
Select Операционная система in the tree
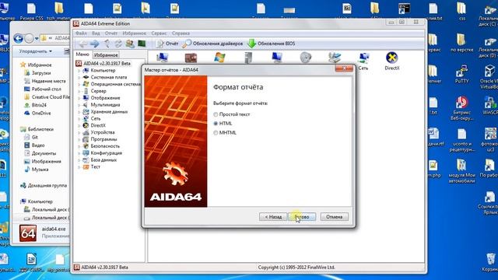111,84
